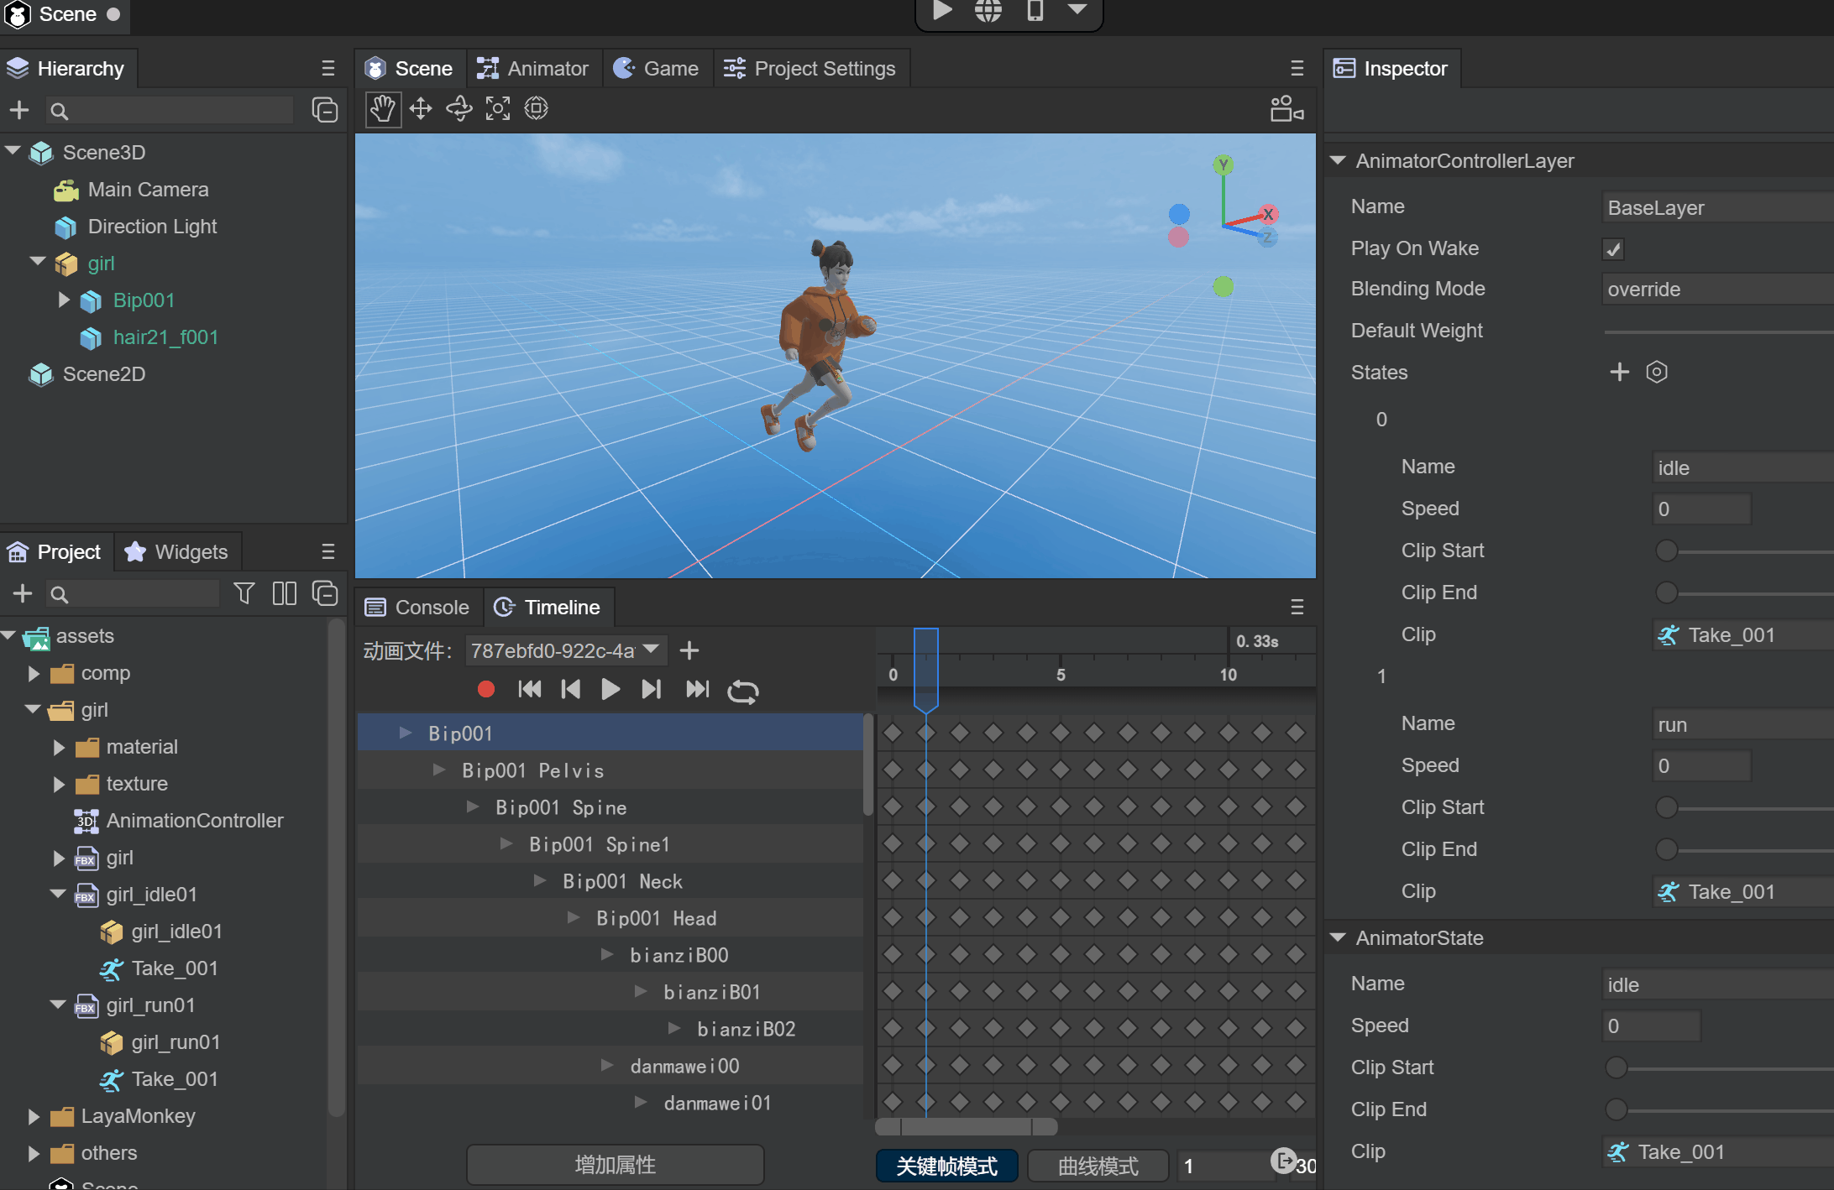
Task: Click the add new animation file button
Action: 689,650
